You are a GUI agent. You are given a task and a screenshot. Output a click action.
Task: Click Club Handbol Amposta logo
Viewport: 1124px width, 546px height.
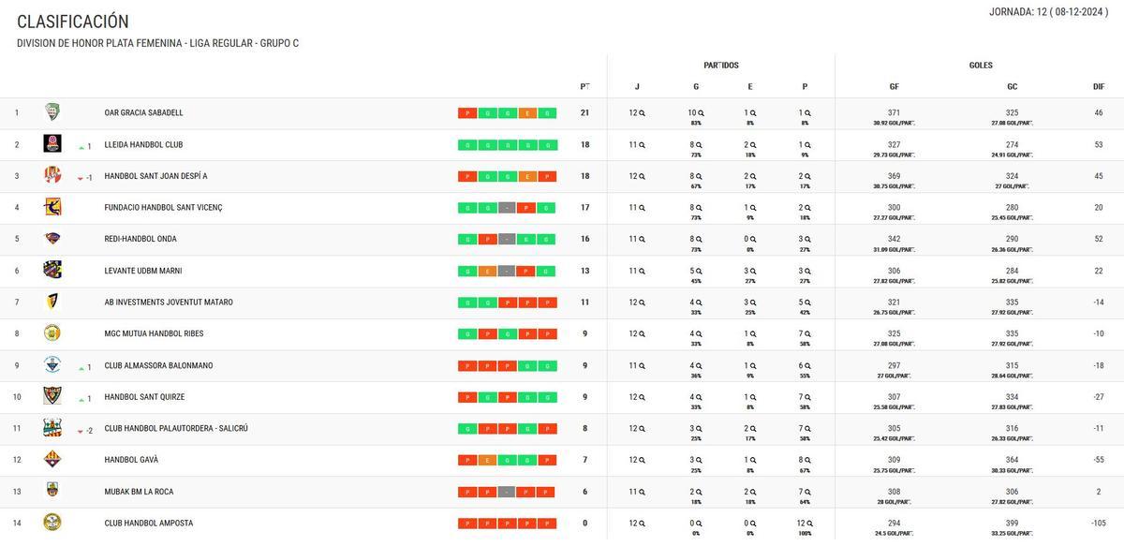click(x=52, y=523)
